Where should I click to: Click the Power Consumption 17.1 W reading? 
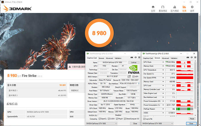click(x=170, y=101)
